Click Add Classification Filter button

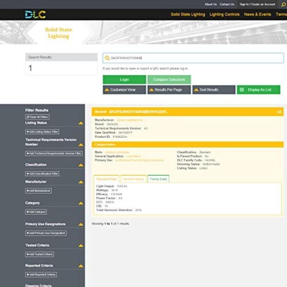click(x=42, y=173)
